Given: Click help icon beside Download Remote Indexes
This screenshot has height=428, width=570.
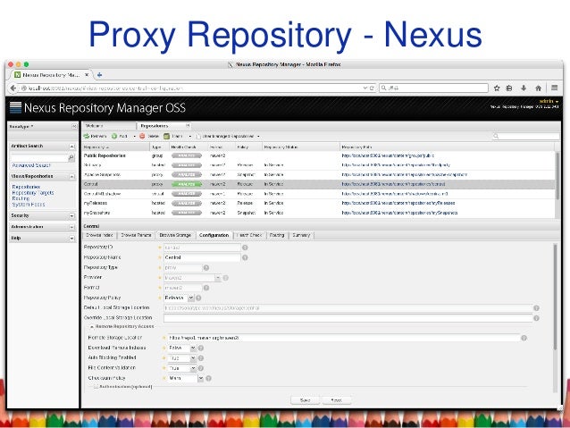Looking at the screenshot, I should pyautogui.click(x=201, y=348).
